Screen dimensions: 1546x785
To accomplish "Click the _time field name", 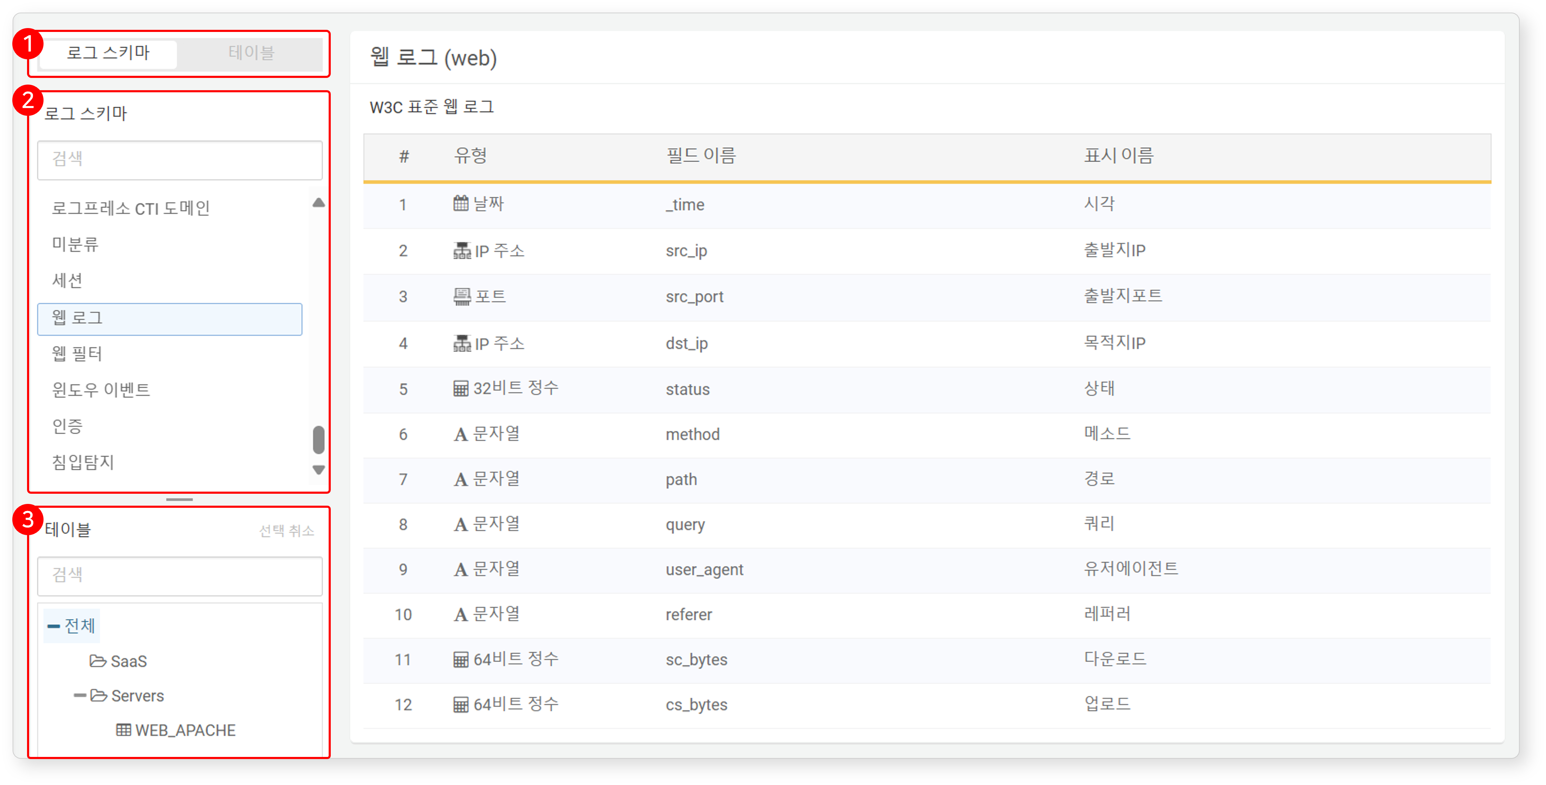I will coord(685,205).
